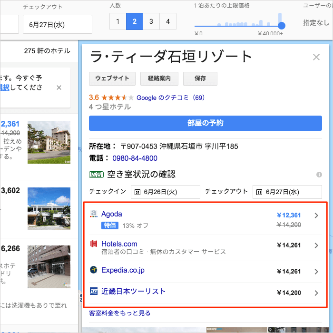Click the 近畿日本ツーリスト logo icon

[94, 291]
